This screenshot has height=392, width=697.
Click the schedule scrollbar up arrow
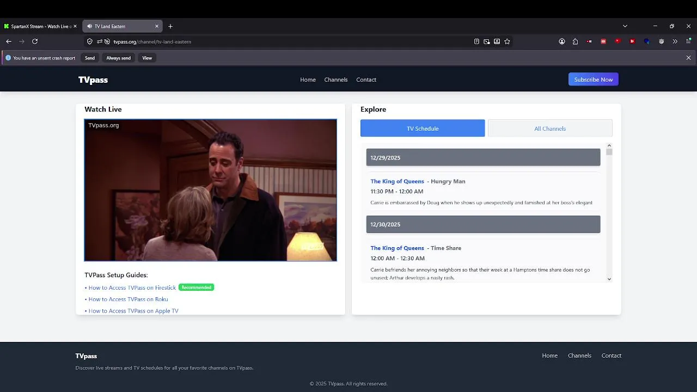(x=609, y=146)
